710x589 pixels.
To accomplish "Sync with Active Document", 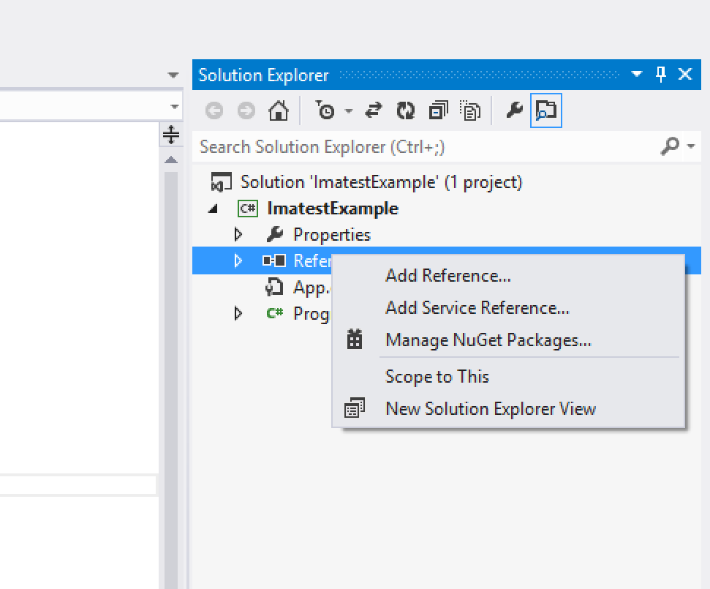I will click(374, 110).
